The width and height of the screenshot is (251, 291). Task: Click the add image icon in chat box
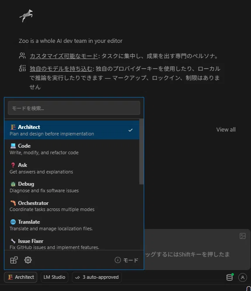point(243,236)
